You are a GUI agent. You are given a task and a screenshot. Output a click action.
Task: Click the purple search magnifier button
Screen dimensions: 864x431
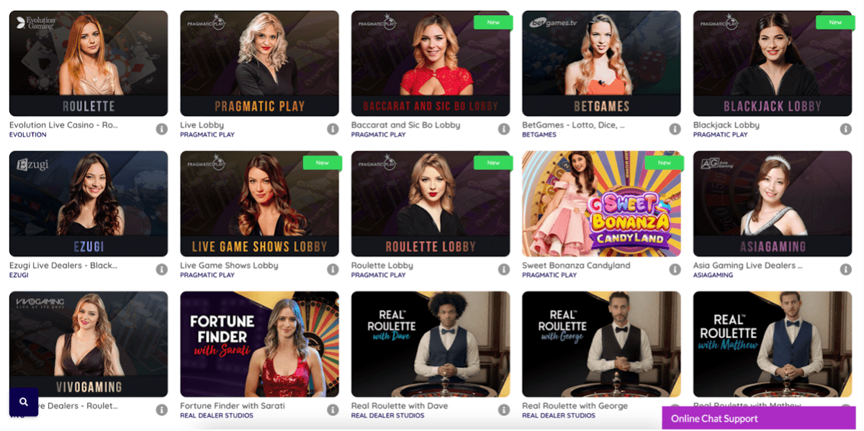24,402
